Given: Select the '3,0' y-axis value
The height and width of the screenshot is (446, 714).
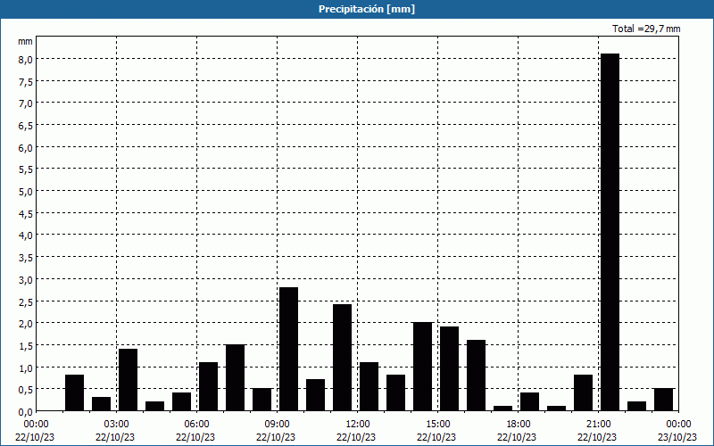Looking at the screenshot, I should [x=26, y=279].
